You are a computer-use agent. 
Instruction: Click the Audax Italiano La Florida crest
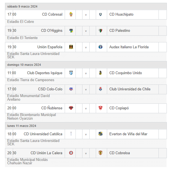click(100, 47)
